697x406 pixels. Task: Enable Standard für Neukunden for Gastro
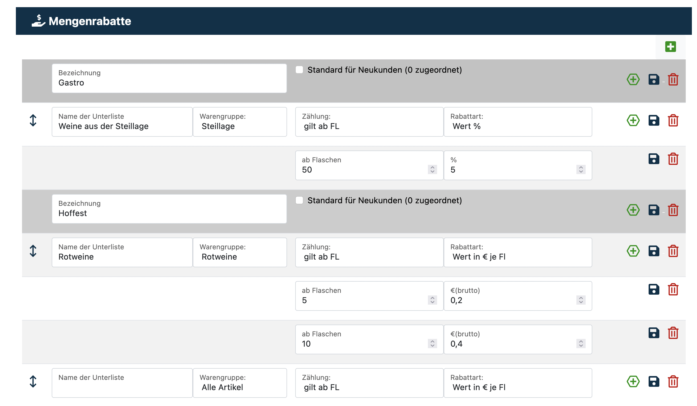click(299, 70)
